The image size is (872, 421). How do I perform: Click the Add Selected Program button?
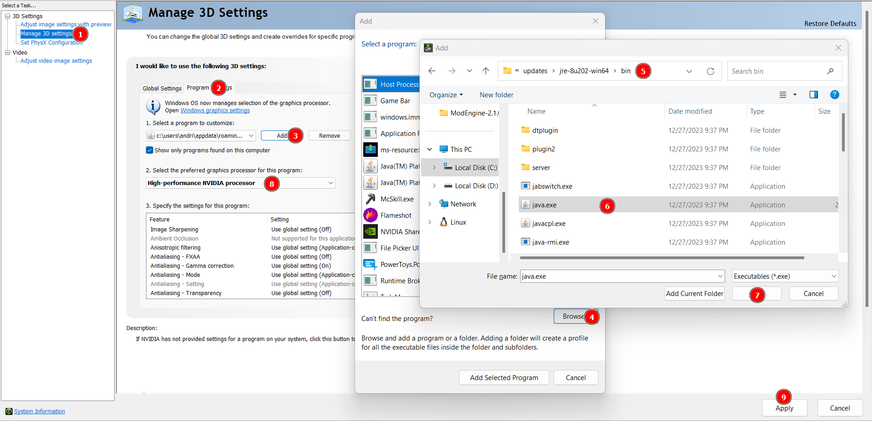click(x=504, y=377)
